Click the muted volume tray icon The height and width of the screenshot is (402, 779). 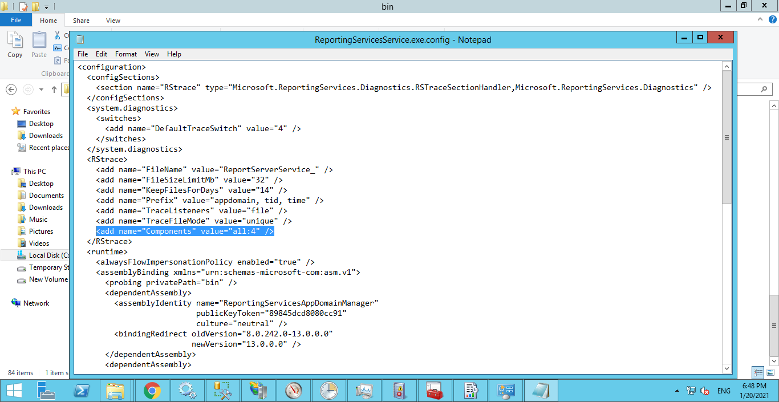pos(705,391)
